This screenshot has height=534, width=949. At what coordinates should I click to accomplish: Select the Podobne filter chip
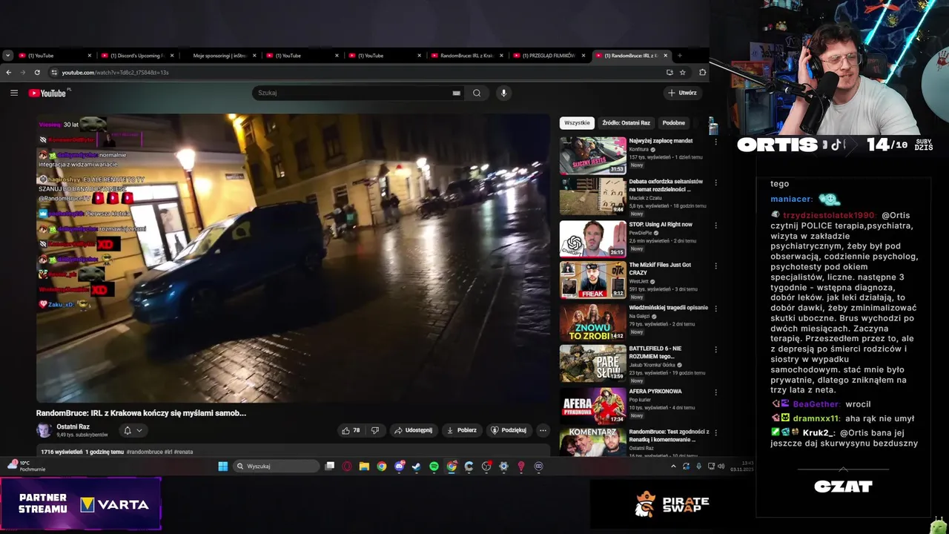[673, 122]
